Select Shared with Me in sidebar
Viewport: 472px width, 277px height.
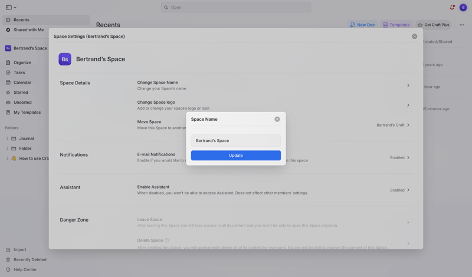(28, 30)
